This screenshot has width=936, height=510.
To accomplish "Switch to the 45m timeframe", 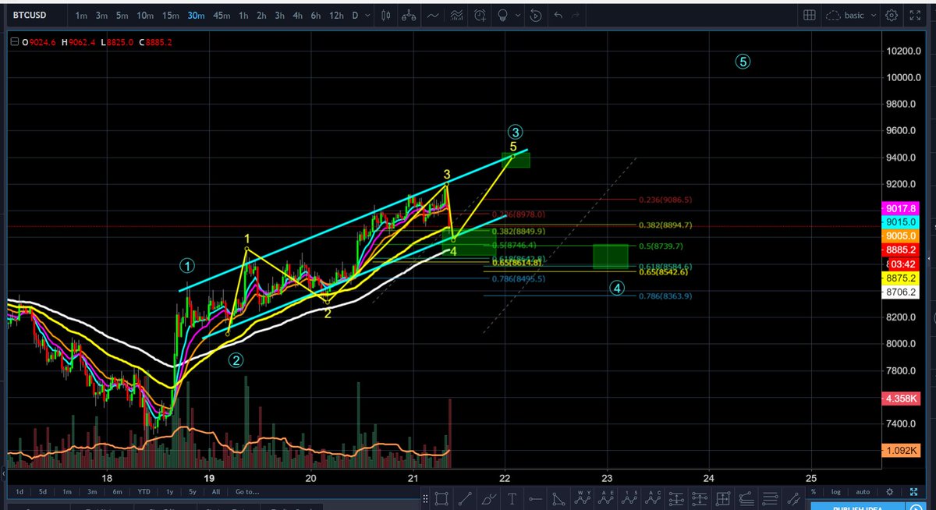I will 222,16.
